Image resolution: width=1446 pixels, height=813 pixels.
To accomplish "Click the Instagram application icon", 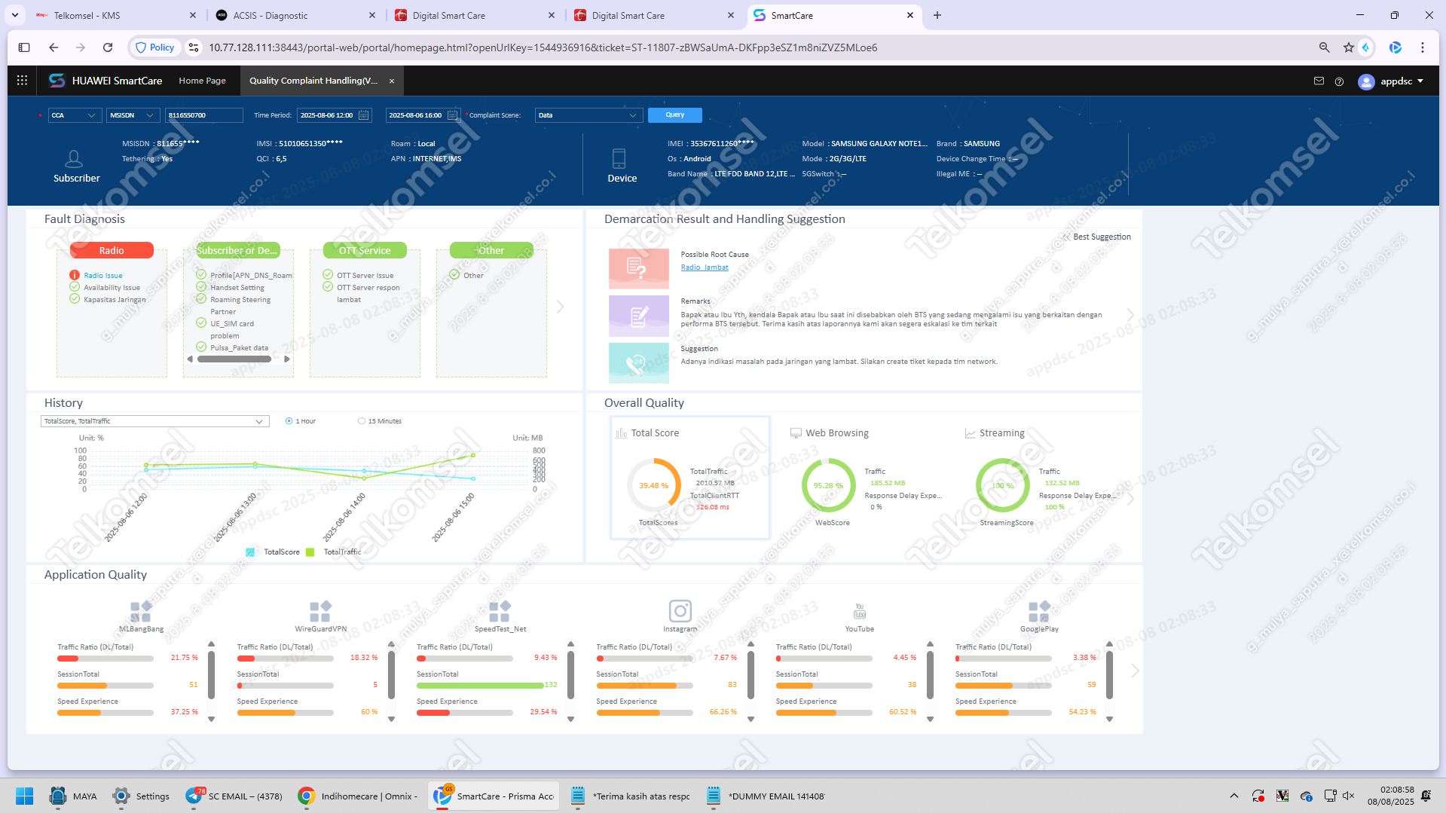I will tap(680, 610).
